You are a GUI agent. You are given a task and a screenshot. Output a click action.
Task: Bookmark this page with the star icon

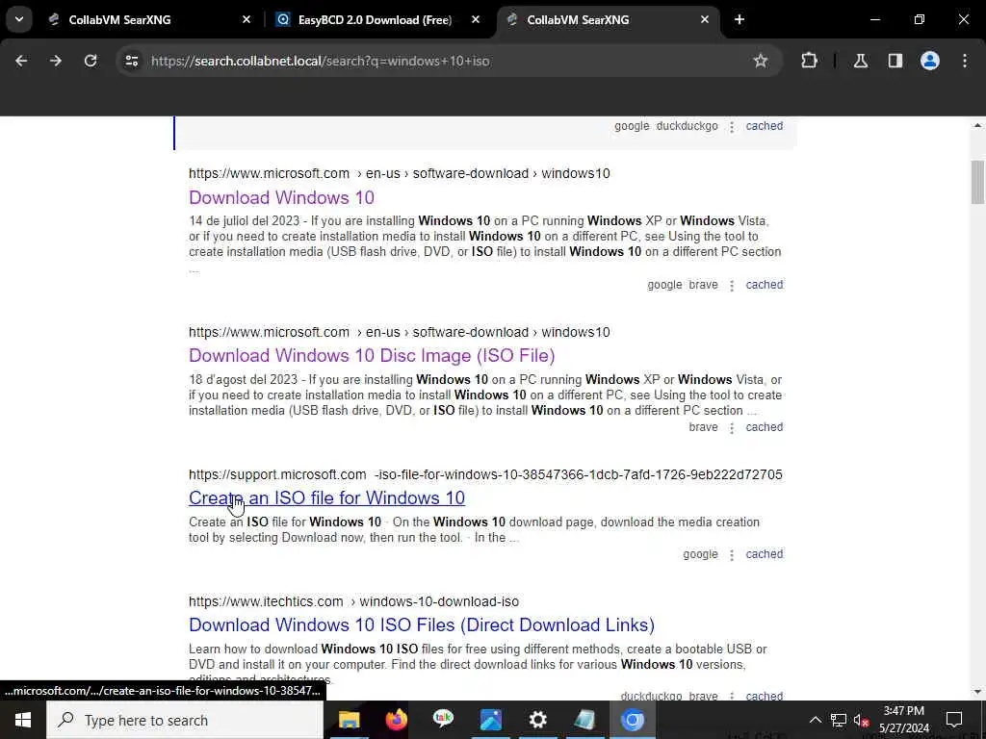coord(761,61)
